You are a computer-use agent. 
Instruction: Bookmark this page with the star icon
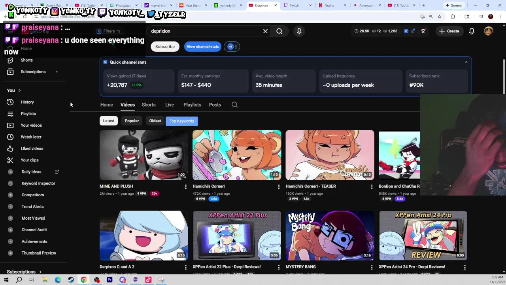point(439,17)
